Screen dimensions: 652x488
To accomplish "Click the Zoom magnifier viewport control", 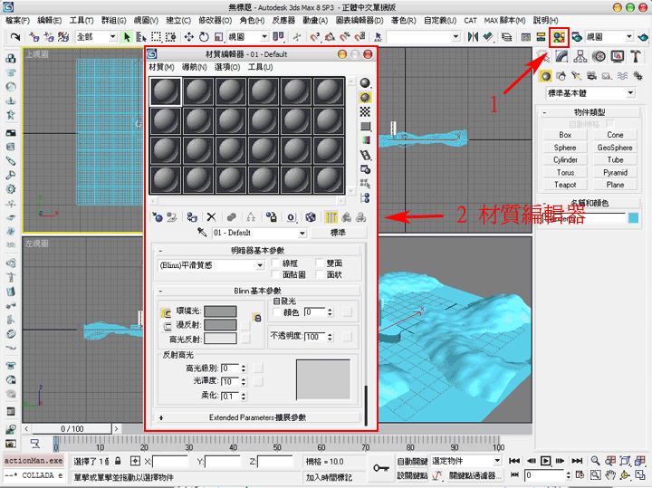I will click(596, 461).
